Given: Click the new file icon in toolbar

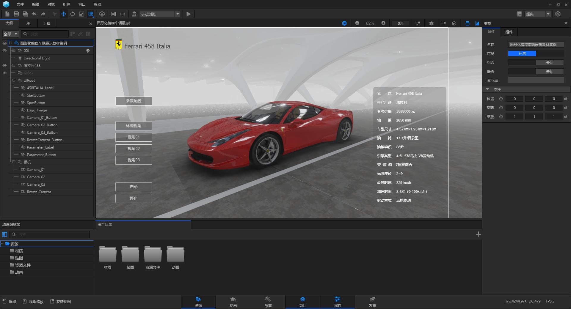Looking at the screenshot, I should [x=7, y=14].
